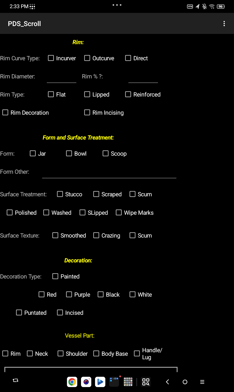Select the Stucco surface treatment checkbox
The width and height of the screenshot is (234, 392).
point(60,194)
